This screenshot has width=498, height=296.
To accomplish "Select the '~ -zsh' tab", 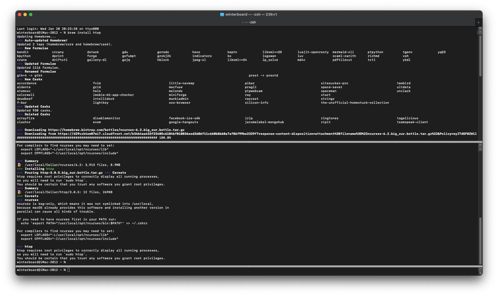I will pyautogui.click(x=249, y=22).
